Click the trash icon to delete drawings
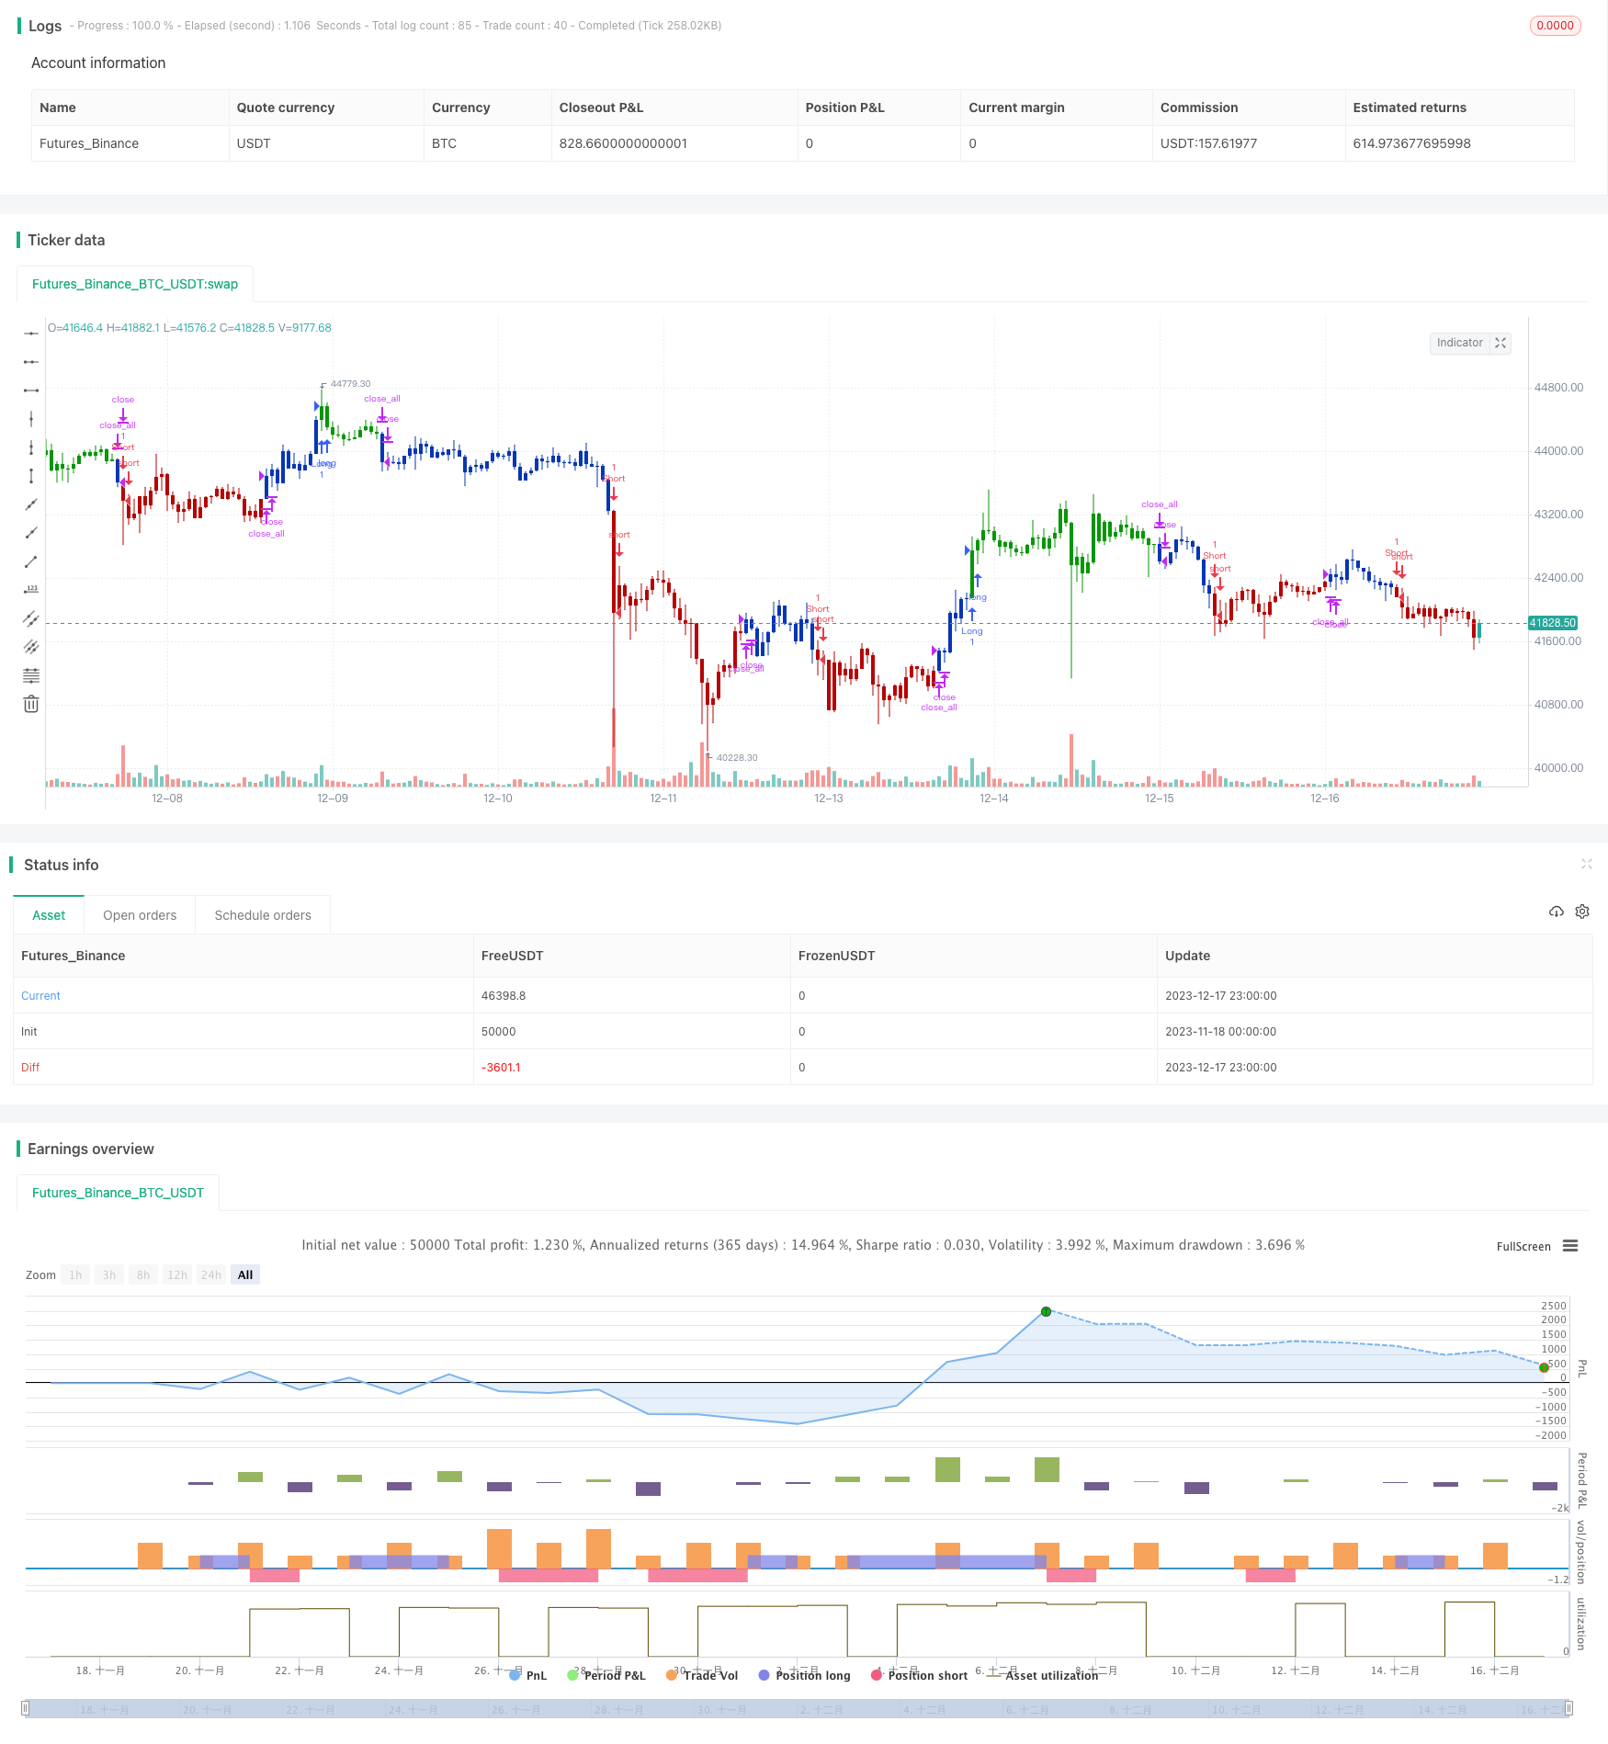This screenshot has width=1608, height=1744. 31,704
